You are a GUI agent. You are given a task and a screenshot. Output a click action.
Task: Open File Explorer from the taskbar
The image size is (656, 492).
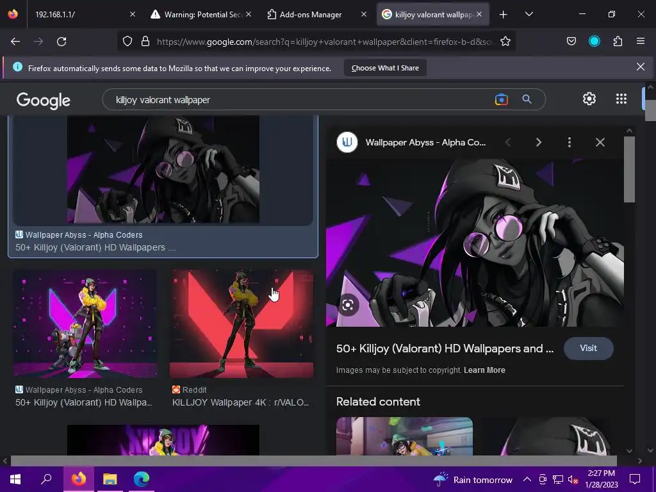[x=110, y=479]
